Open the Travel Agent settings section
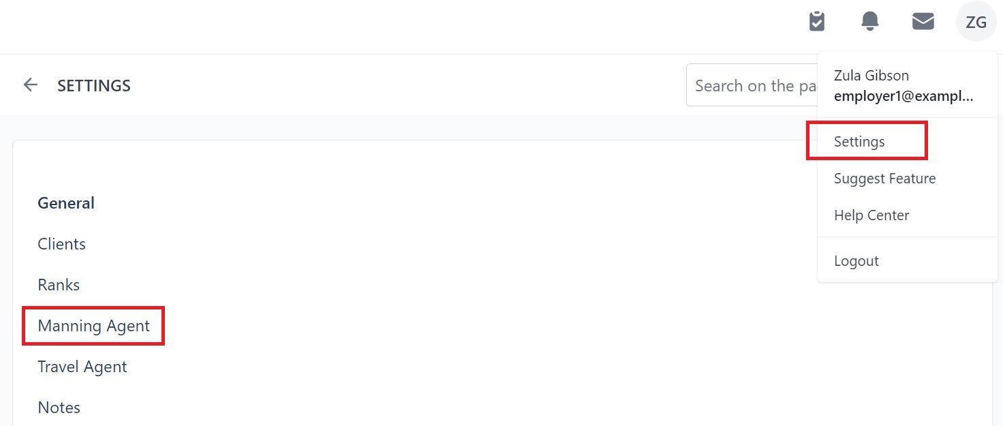 (x=82, y=367)
